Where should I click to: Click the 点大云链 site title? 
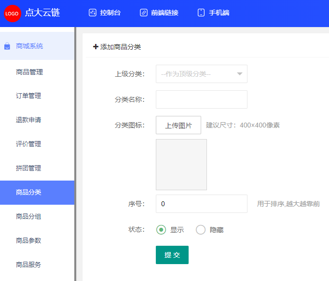pos(42,13)
